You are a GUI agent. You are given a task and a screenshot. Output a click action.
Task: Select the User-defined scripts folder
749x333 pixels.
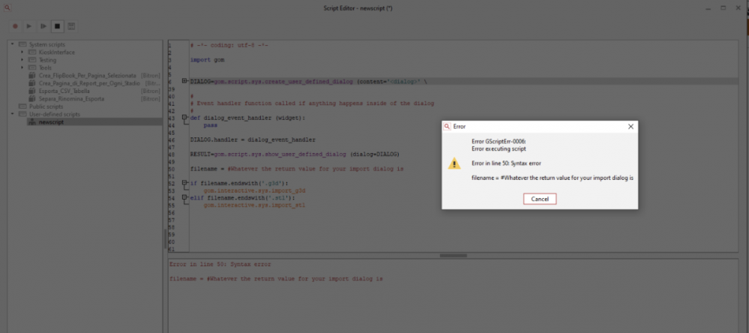pos(55,114)
